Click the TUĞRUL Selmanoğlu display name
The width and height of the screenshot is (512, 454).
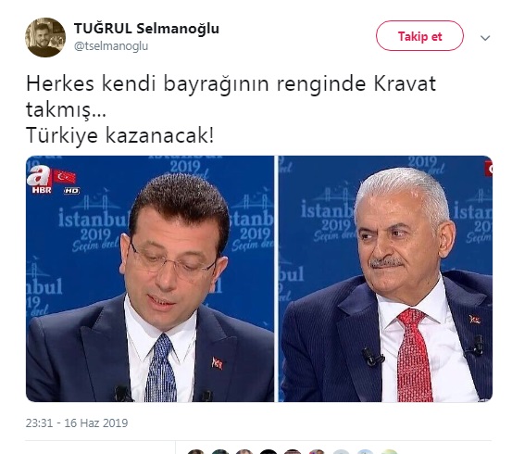[x=146, y=29]
